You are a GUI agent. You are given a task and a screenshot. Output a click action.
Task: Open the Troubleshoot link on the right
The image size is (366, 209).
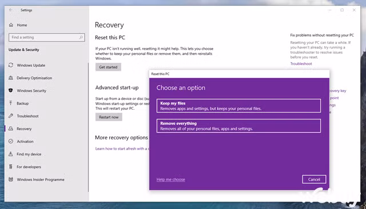click(301, 63)
